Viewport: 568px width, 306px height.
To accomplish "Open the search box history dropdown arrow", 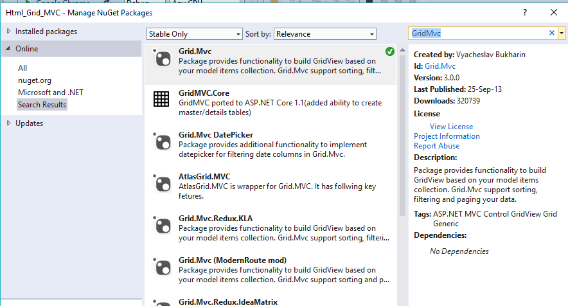I will (x=562, y=33).
